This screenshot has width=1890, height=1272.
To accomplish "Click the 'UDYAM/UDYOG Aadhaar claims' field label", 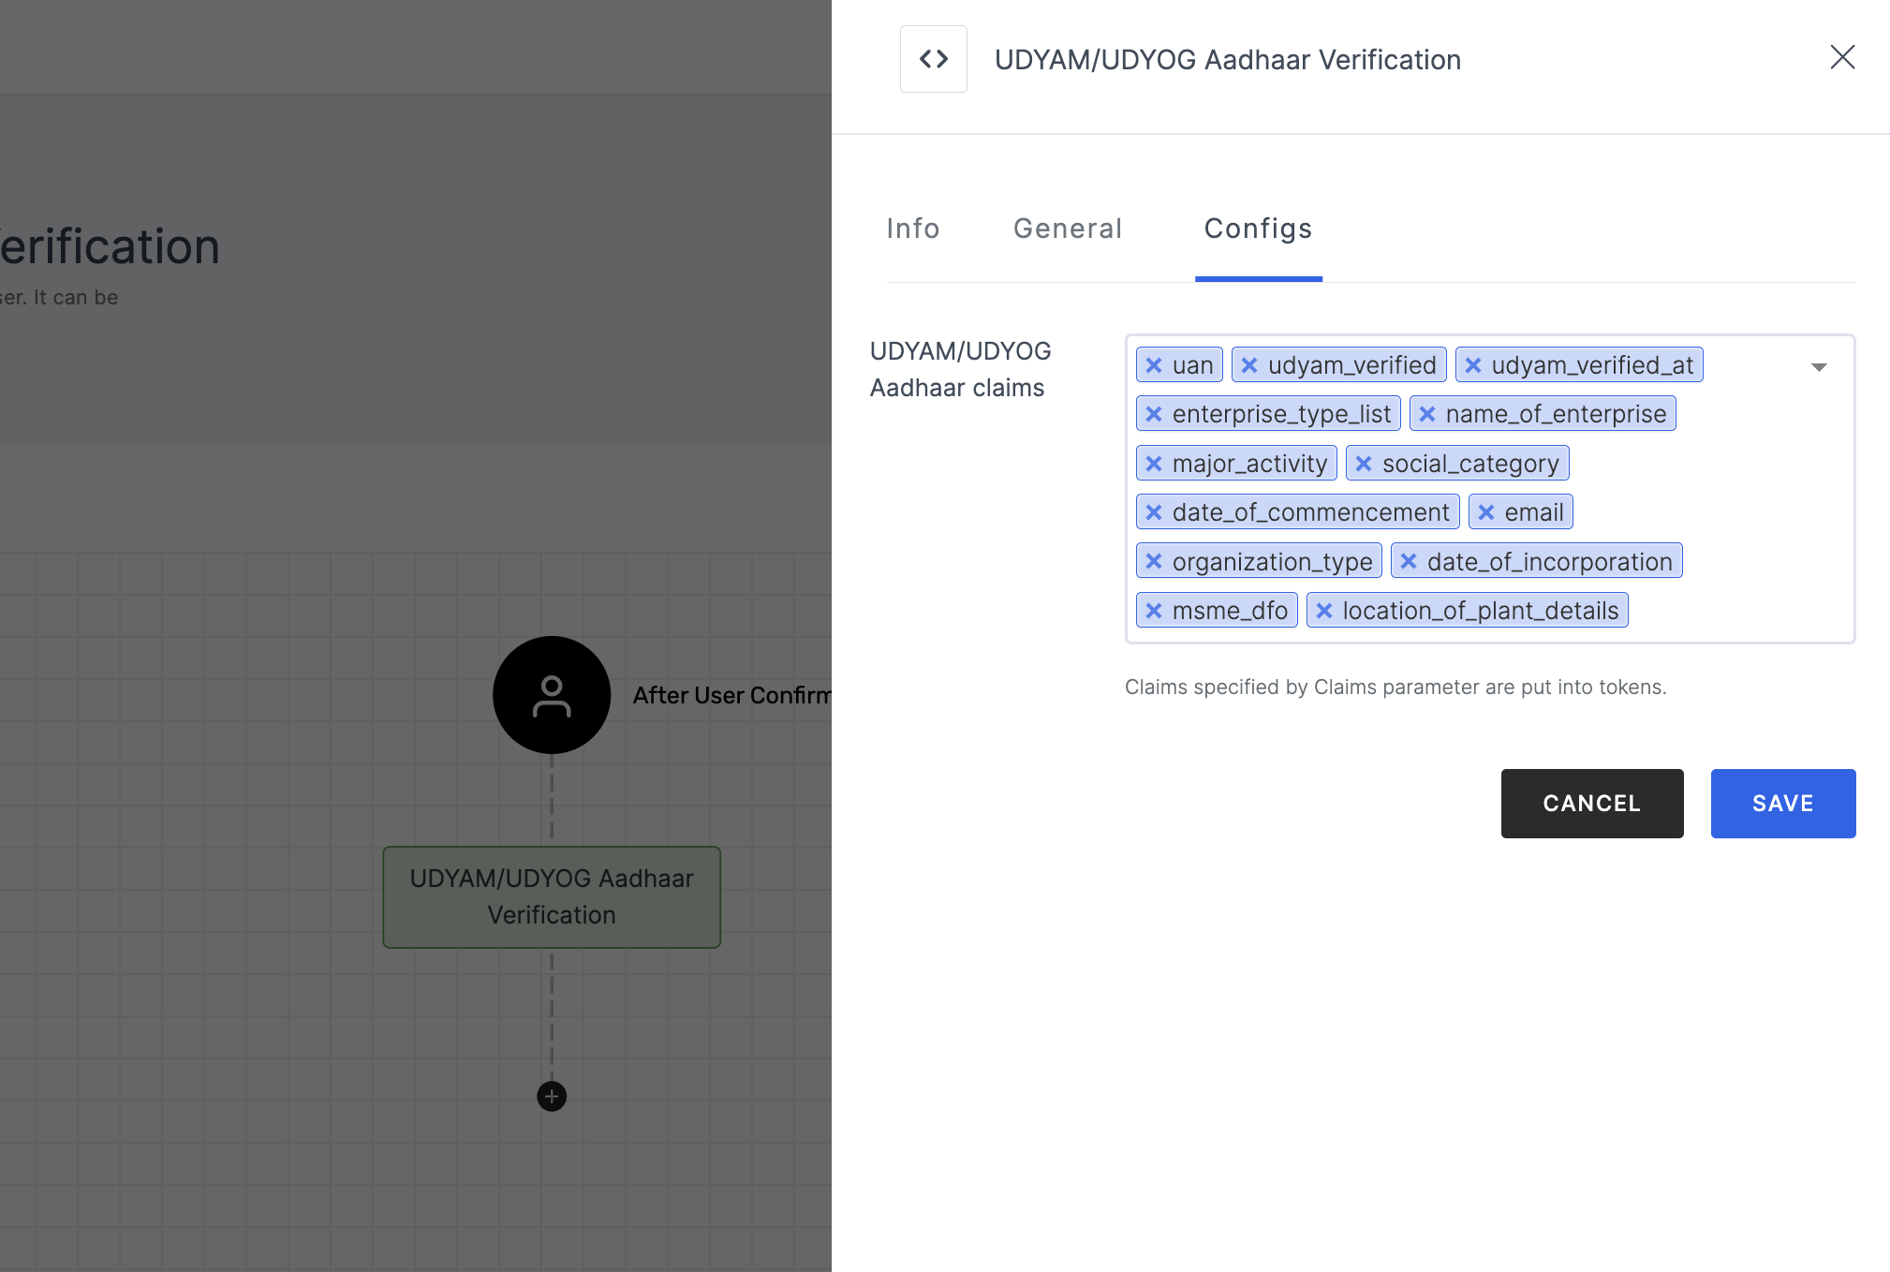I will point(960,369).
